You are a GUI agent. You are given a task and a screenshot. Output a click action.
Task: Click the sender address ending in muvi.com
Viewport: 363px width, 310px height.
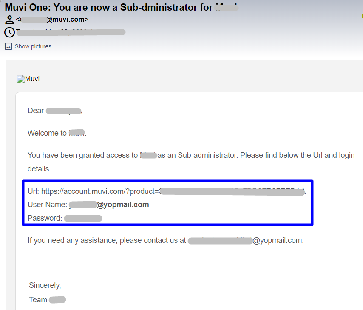click(x=52, y=20)
